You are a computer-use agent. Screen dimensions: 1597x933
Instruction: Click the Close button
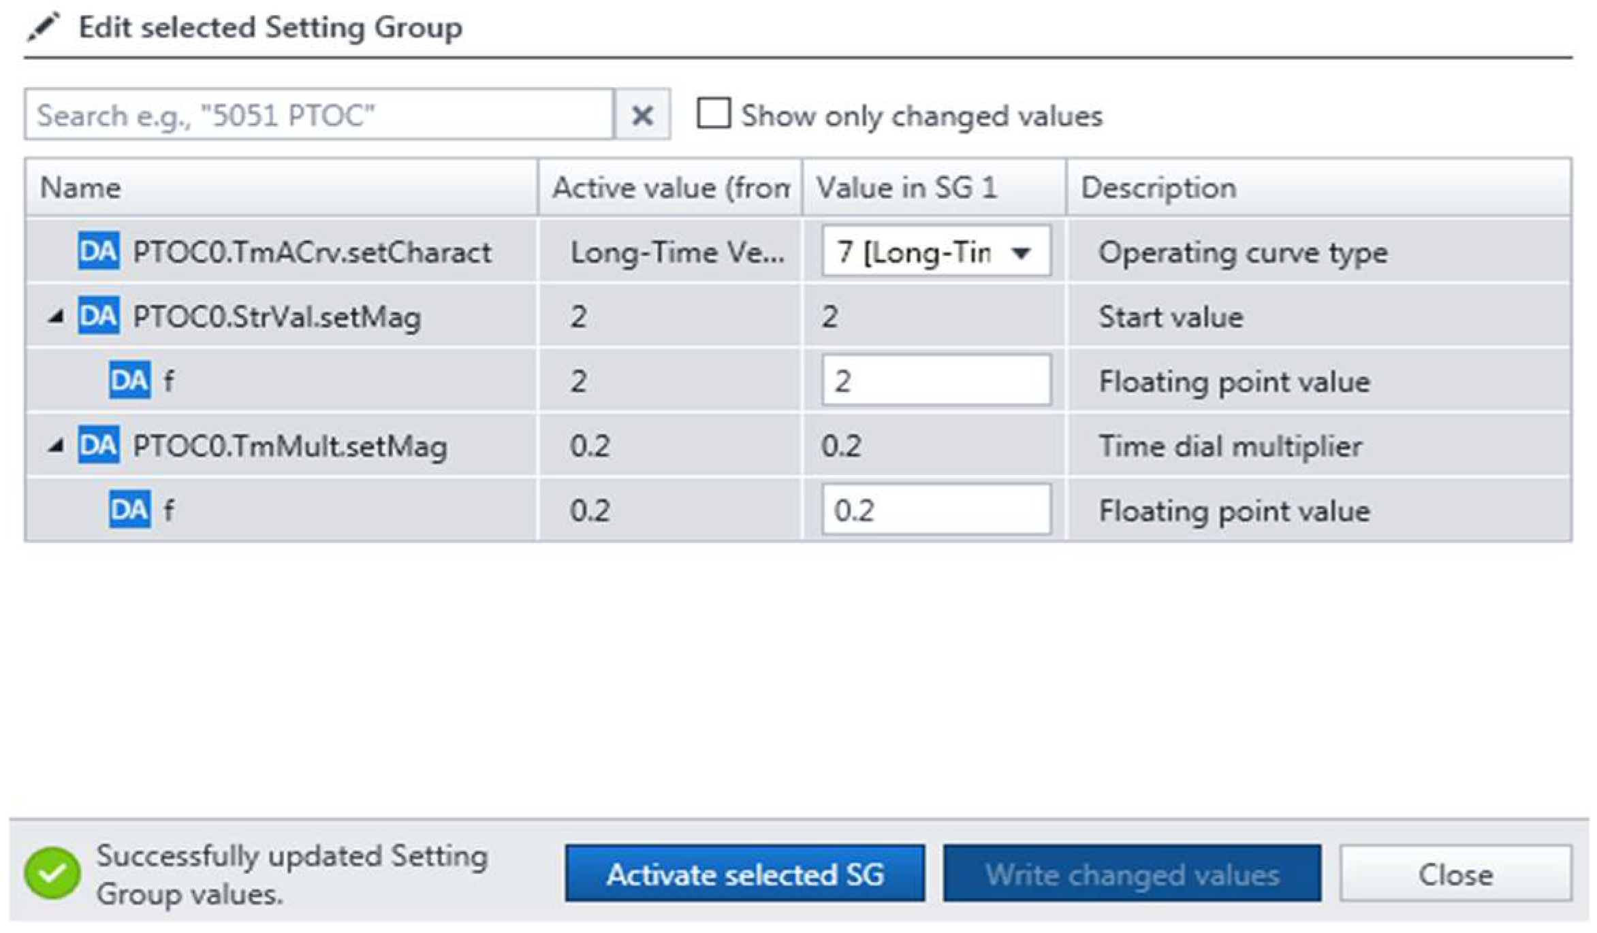point(1455,874)
